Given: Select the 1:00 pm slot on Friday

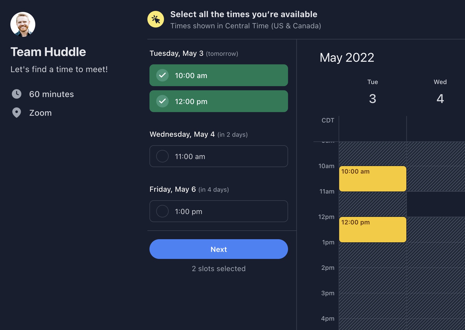Looking at the screenshot, I should [x=218, y=211].
